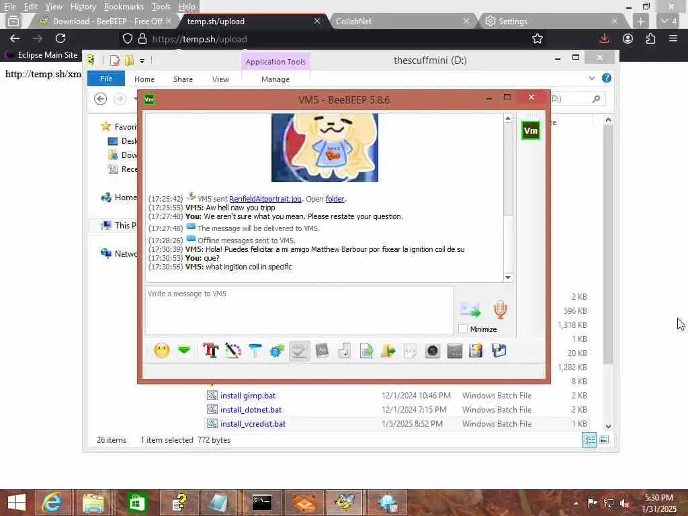Open the Explorer quick access toolbar dropdown
The image size is (688, 516).
coord(142,61)
